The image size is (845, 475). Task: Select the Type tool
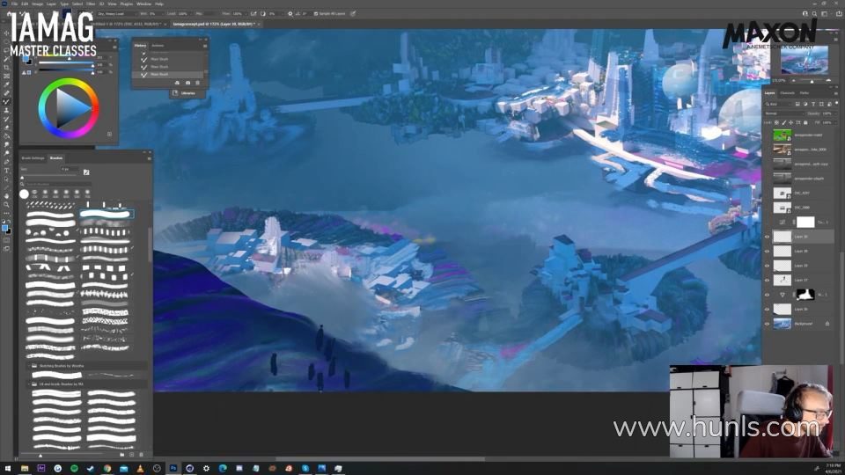point(6,171)
